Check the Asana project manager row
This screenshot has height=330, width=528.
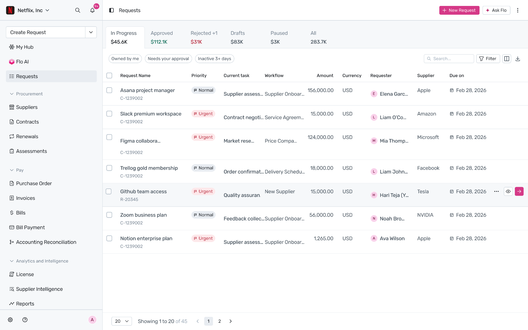(109, 90)
